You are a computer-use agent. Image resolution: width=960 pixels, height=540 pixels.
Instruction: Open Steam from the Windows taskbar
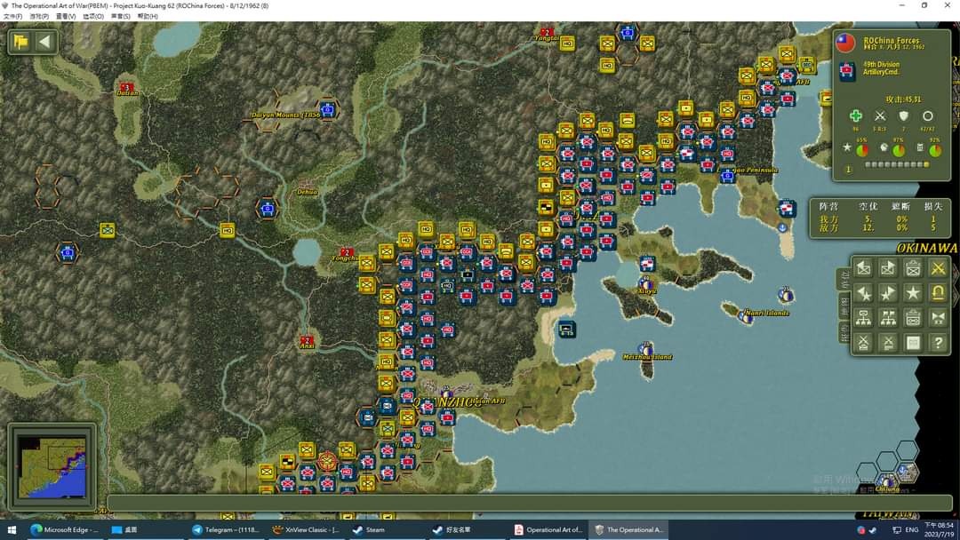click(369, 529)
